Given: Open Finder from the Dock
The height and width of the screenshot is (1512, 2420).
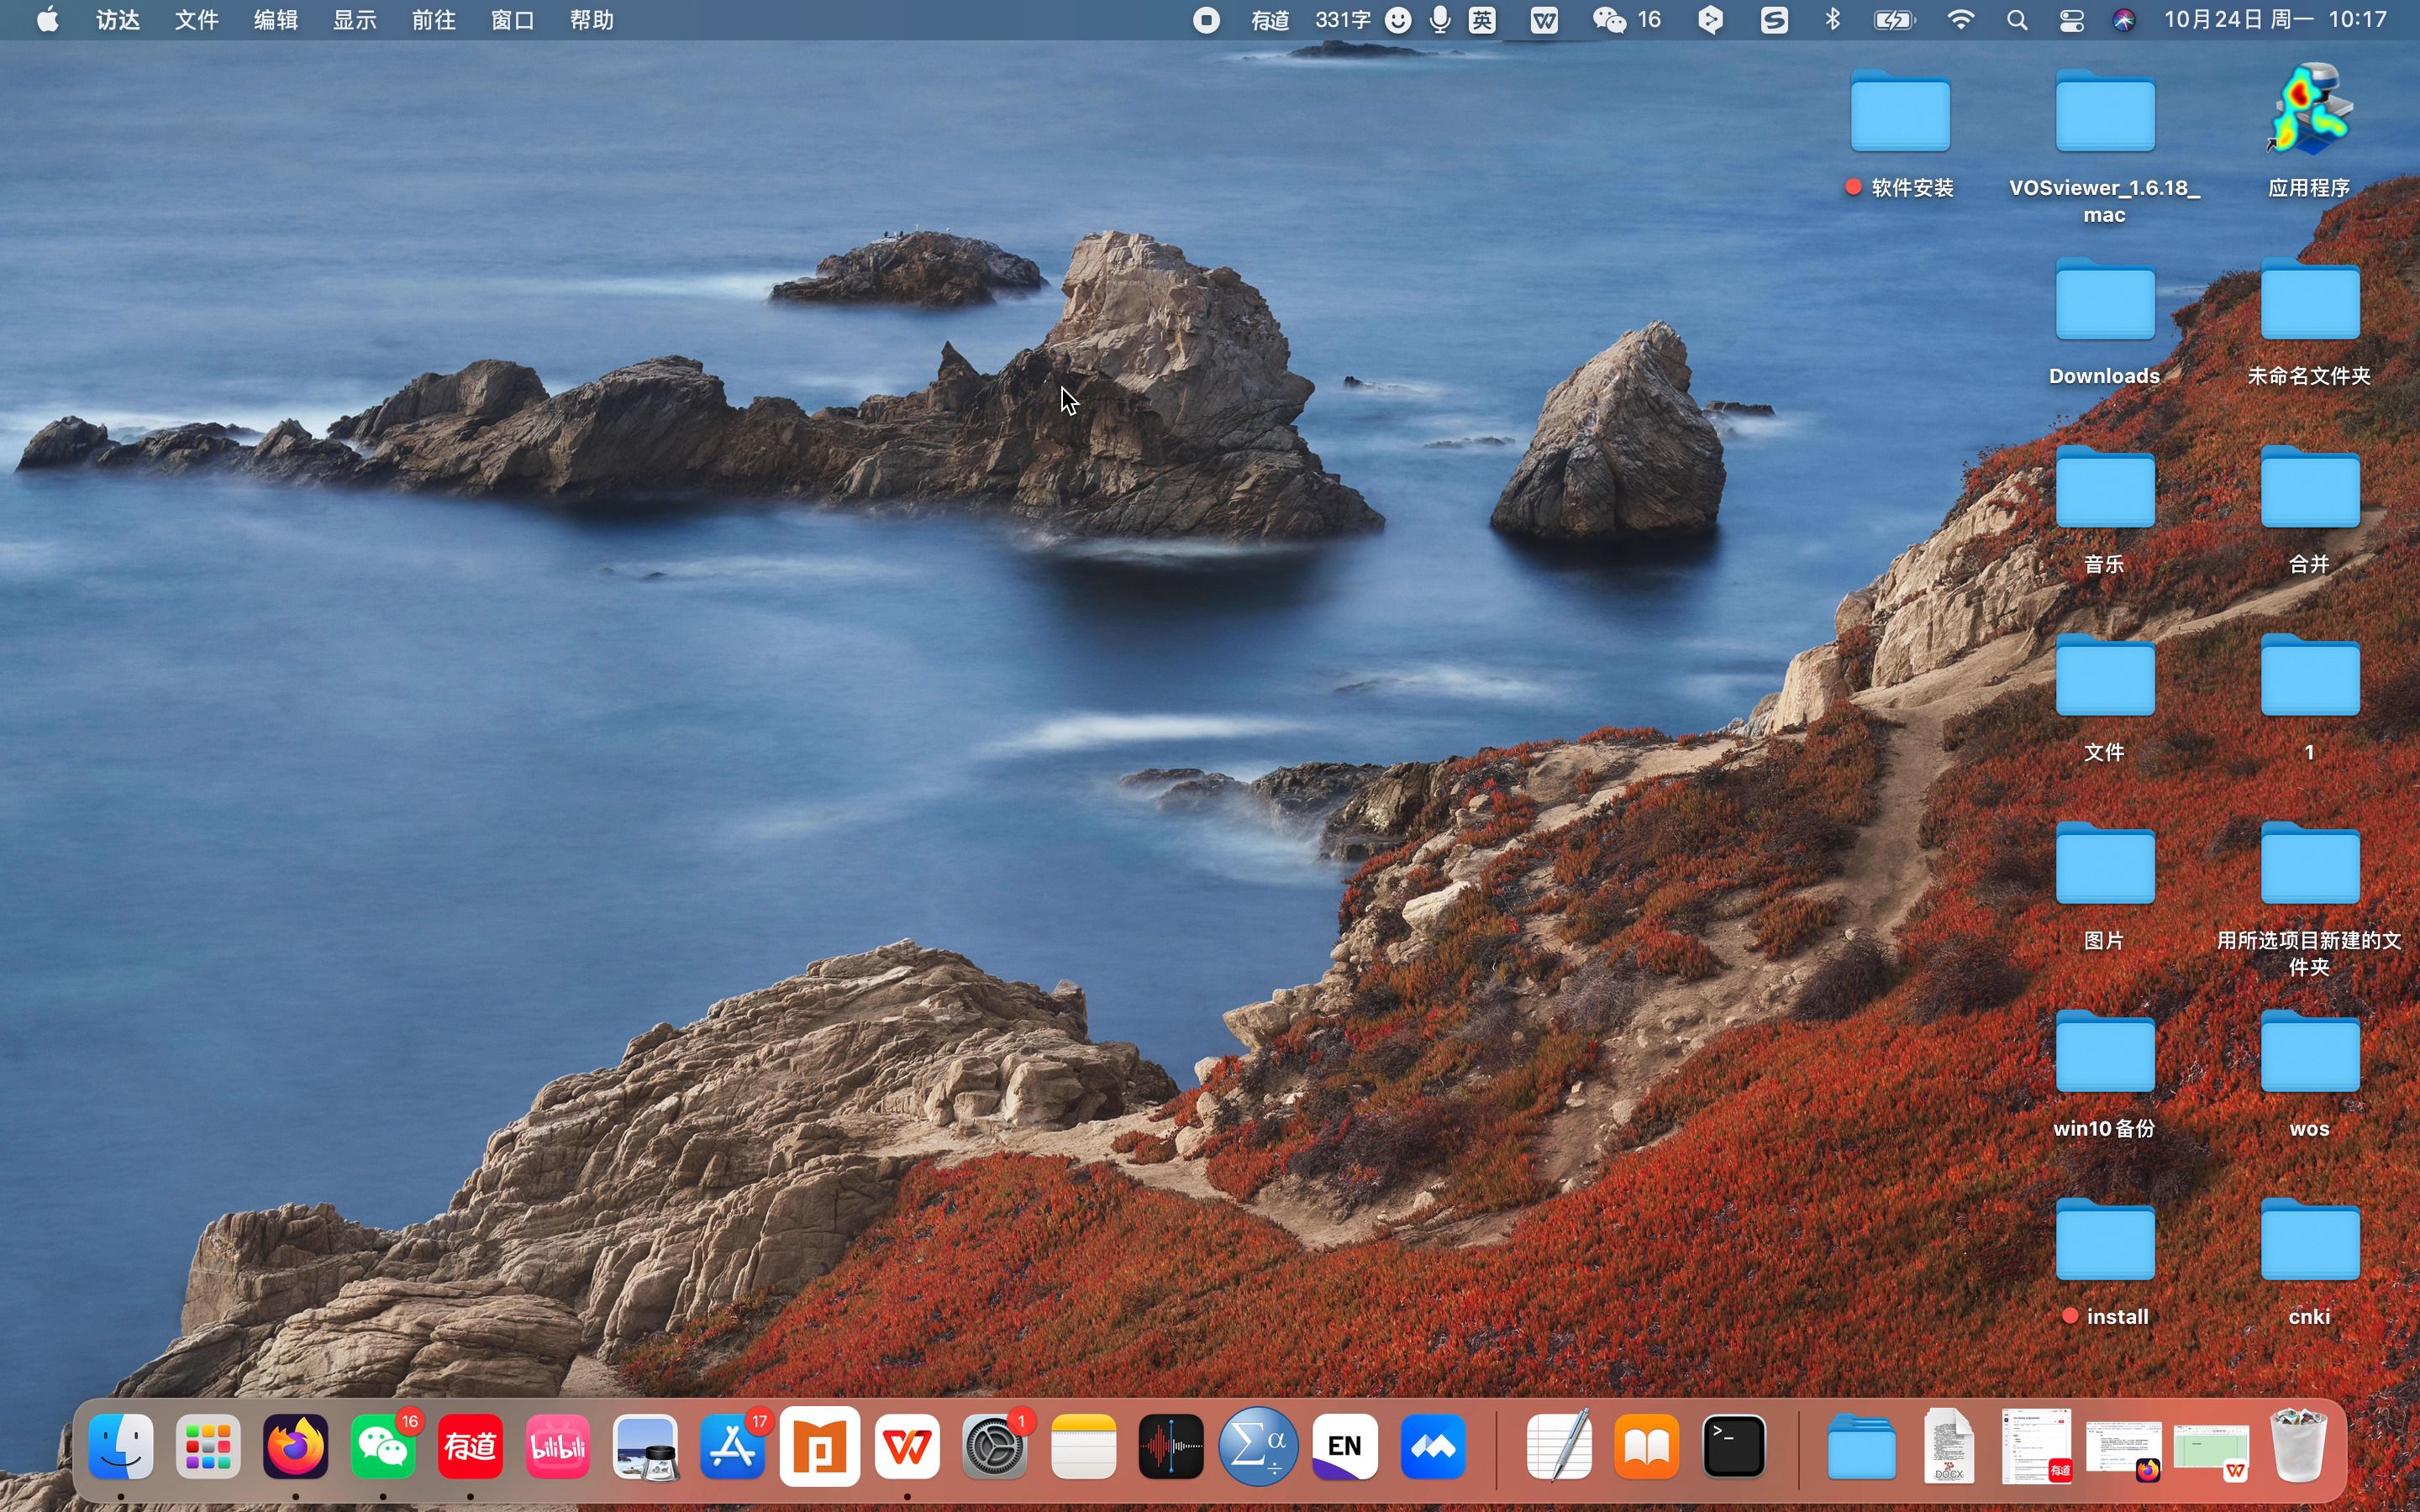Looking at the screenshot, I should (x=121, y=1446).
